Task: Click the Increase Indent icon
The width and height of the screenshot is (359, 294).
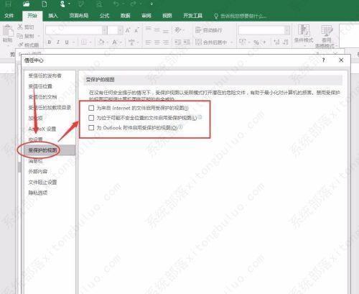Action: [x=187, y=42]
